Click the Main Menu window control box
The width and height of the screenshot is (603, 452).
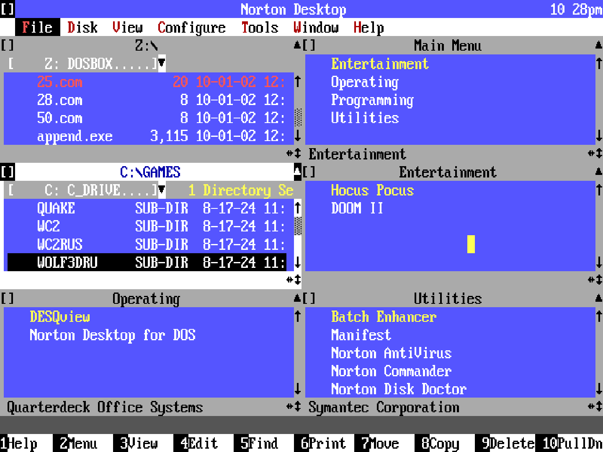(309, 45)
